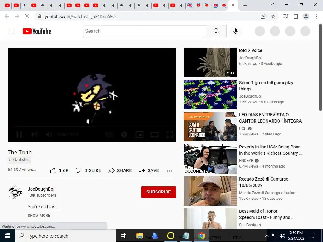This screenshot has width=323, height=242.
Task: Click the DISLIKE thumbs down button
Action: pos(88,170)
